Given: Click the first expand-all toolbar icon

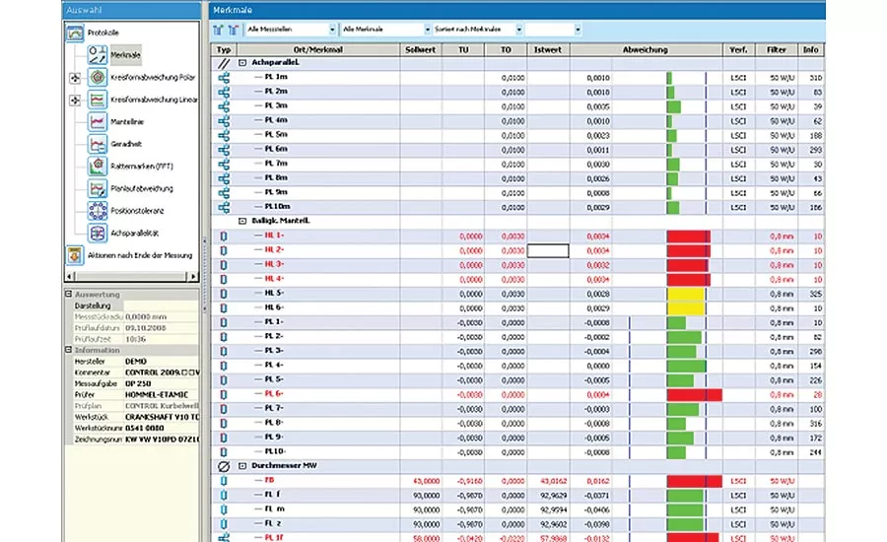Looking at the screenshot, I should click(218, 30).
